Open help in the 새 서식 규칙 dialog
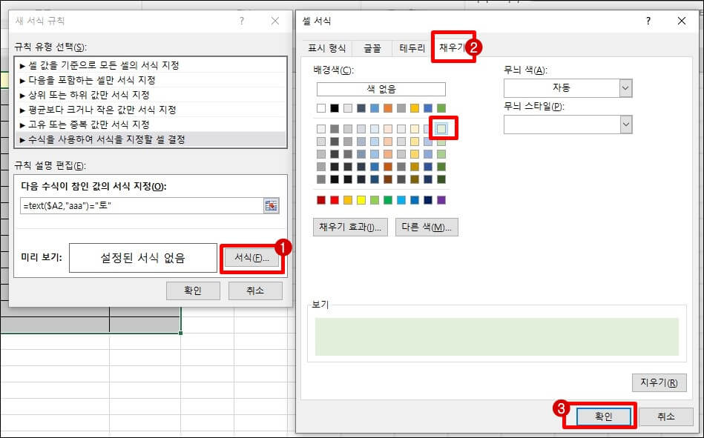This screenshot has width=704, height=438. (x=242, y=21)
